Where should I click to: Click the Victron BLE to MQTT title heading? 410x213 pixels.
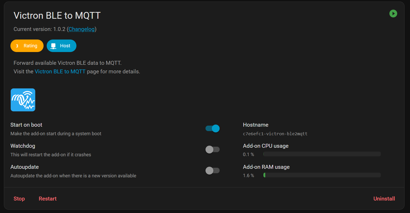[x=57, y=16]
